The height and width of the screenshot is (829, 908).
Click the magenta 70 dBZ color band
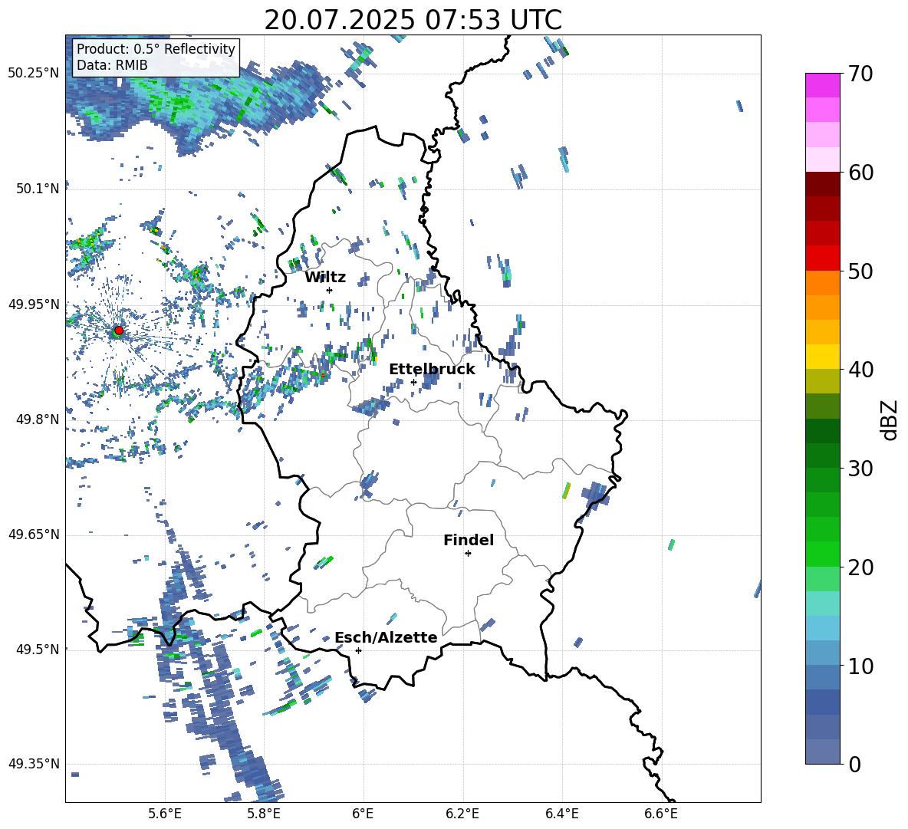tap(822, 85)
